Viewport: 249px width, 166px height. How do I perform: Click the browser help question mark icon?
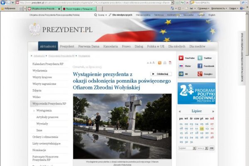242,8
